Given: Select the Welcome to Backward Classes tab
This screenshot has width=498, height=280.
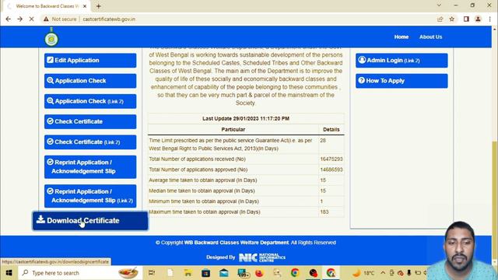Looking at the screenshot, I should pyautogui.click(x=47, y=6).
